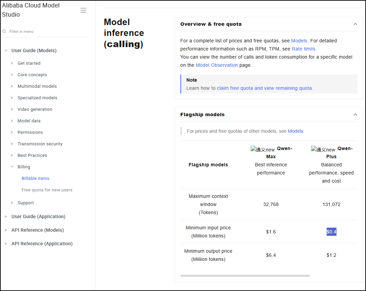Open Specialized models menu item

(37, 98)
